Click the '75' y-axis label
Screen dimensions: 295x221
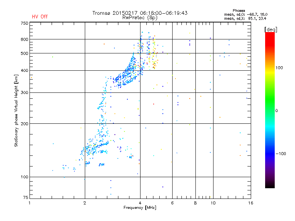coord(26,197)
